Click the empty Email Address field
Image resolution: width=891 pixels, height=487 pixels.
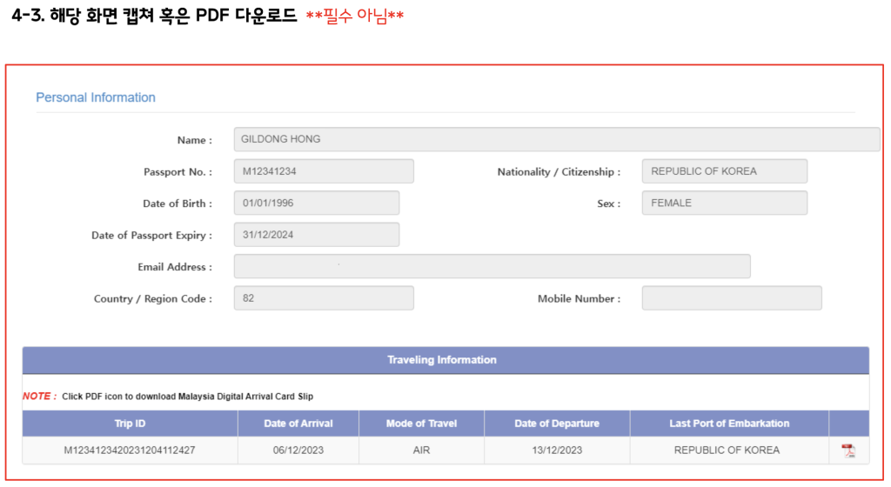coord(492,267)
